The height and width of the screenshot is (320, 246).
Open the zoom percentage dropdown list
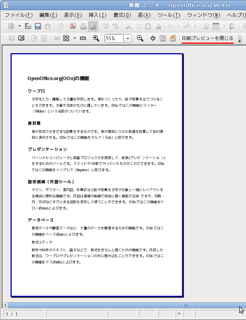click(128, 38)
